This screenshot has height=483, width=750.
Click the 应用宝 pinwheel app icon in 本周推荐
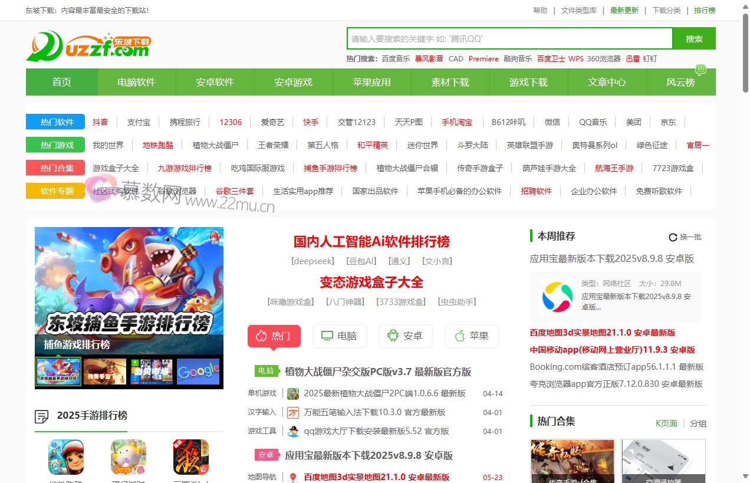pyautogui.click(x=556, y=297)
